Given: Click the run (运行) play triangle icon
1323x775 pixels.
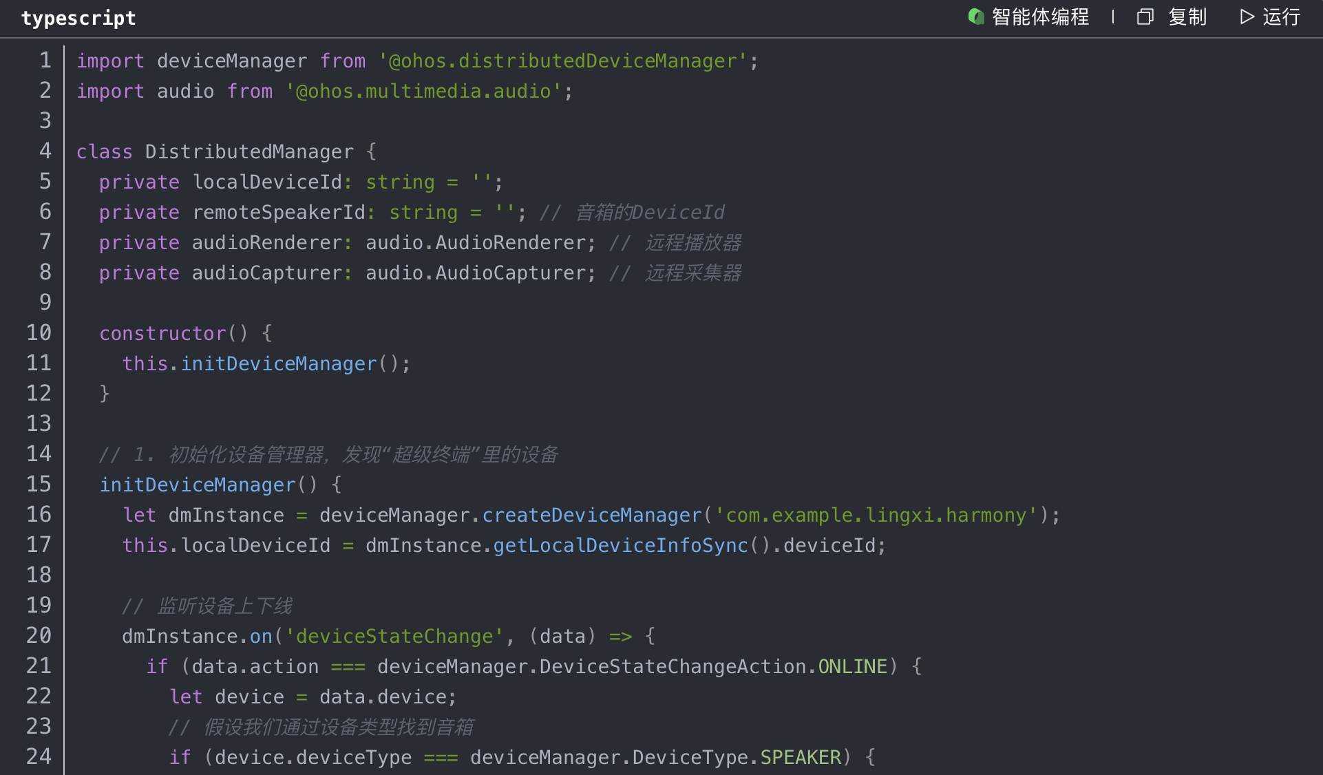Looking at the screenshot, I should point(1247,17).
